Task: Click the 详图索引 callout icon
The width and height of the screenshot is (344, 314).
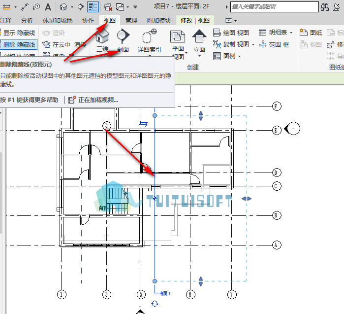Action: point(150,35)
